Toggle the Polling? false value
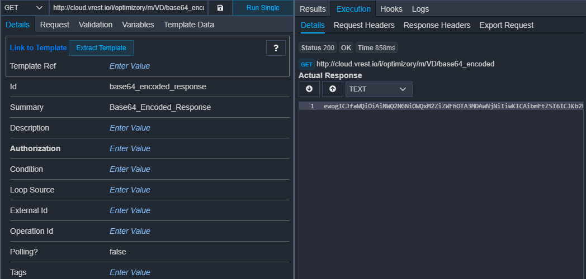 point(118,252)
